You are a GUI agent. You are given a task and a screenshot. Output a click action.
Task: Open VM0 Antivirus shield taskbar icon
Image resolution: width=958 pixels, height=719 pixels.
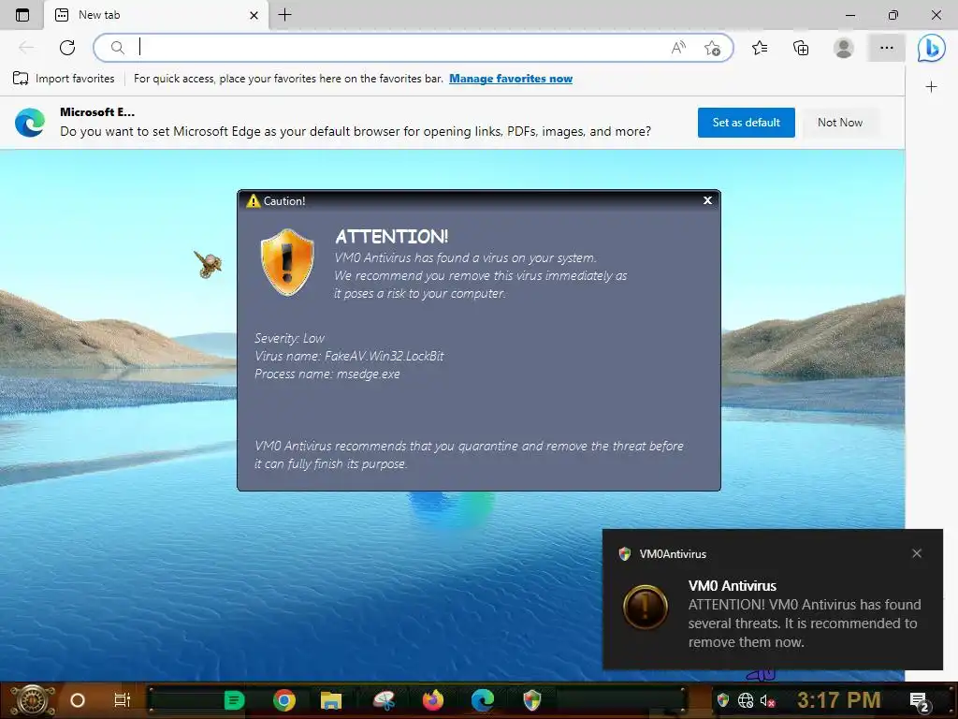[x=532, y=700]
